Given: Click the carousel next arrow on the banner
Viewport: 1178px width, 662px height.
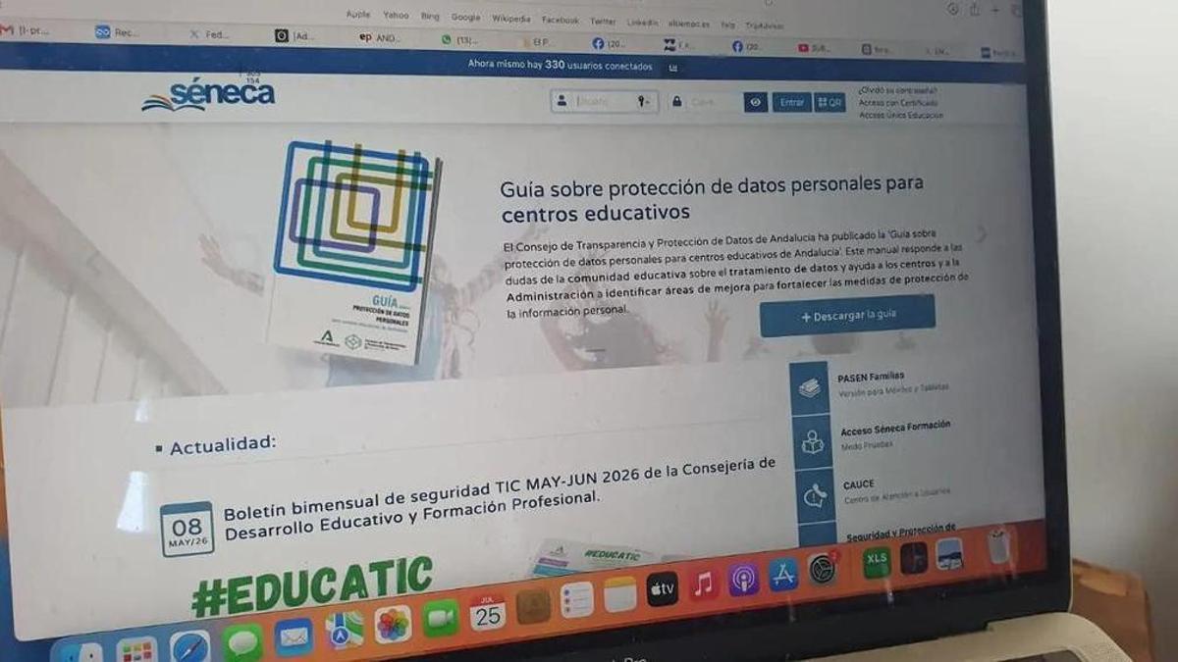Looking at the screenshot, I should click(981, 233).
